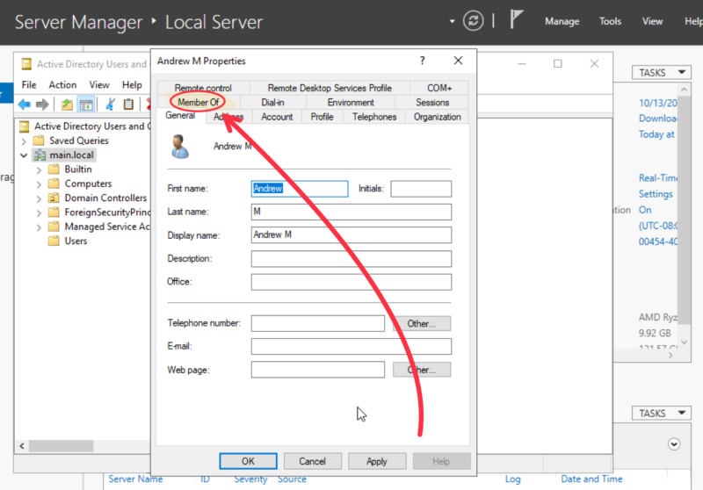The height and width of the screenshot is (490, 703).
Task: Click the cut scissors toolbar icon
Action: click(x=110, y=104)
